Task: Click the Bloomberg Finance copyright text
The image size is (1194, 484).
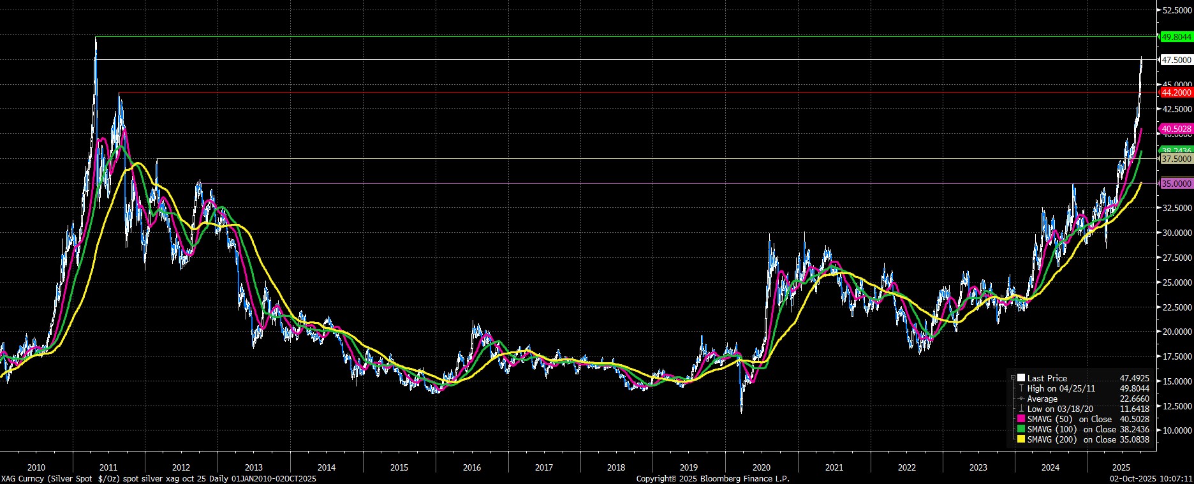Action: (x=712, y=478)
